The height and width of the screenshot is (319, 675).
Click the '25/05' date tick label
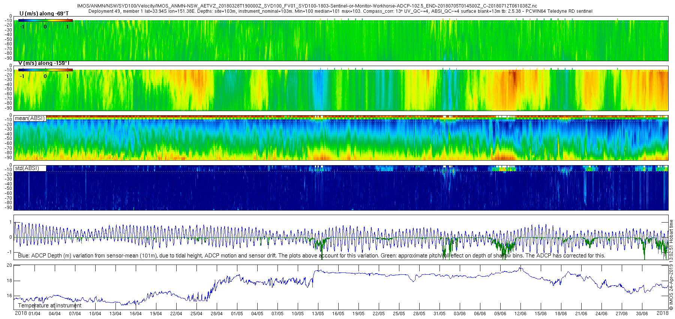tap(399, 314)
